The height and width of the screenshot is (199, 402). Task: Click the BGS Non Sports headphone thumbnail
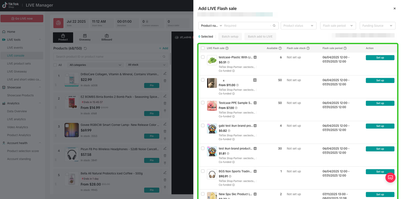click(x=212, y=174)
